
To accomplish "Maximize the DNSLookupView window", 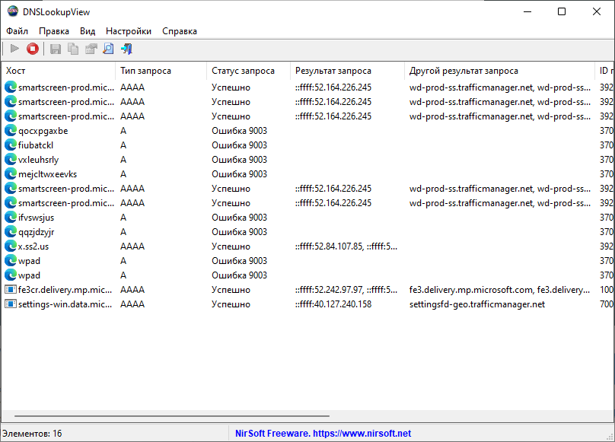I will click(x=562, y=11).
